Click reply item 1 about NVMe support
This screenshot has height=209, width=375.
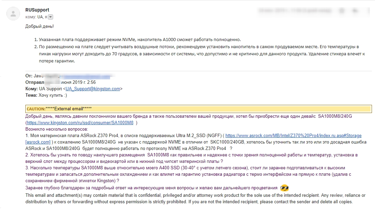pyautogui.click(x=140, y=40)
